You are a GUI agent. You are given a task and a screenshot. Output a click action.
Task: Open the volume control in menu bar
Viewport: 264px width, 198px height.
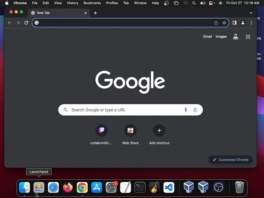[x=203, y=3]
